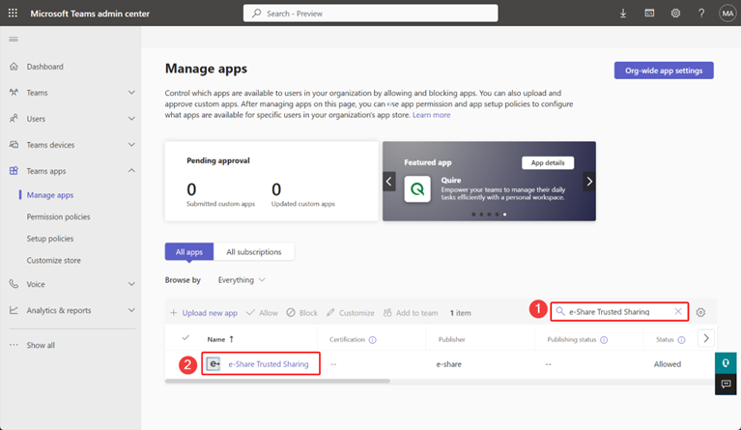
Task: Click the Allow toolbar action
Action: (x=262, y=313)
